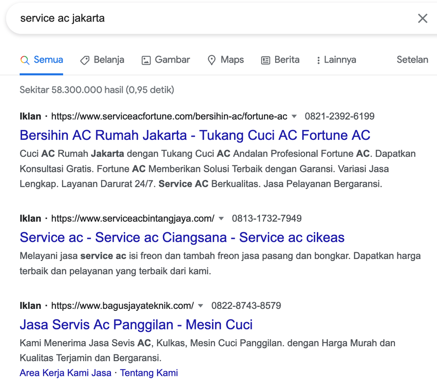Open Bersihin AC Rumah Jakarta result

195,135
